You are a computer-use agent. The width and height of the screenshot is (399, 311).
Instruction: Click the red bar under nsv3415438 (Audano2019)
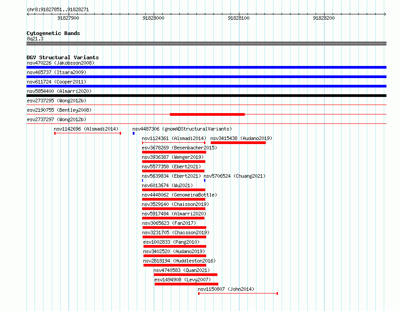click(x=238, y=143)
